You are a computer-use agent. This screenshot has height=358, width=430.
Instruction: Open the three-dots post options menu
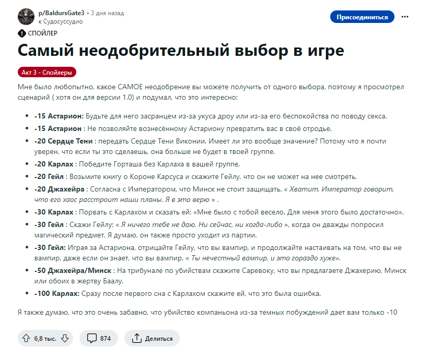pos(405,17)
